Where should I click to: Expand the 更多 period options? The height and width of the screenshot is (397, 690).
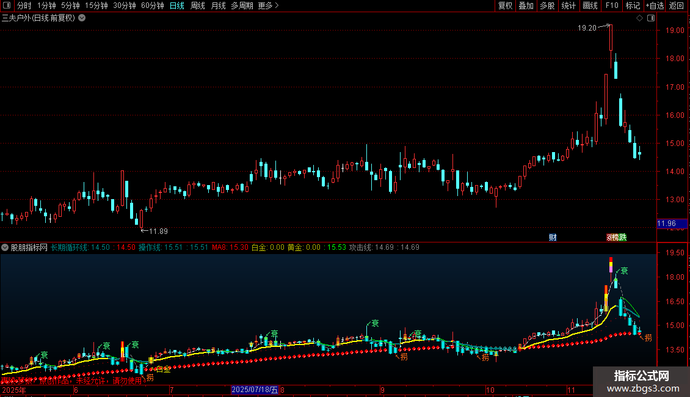268,5
